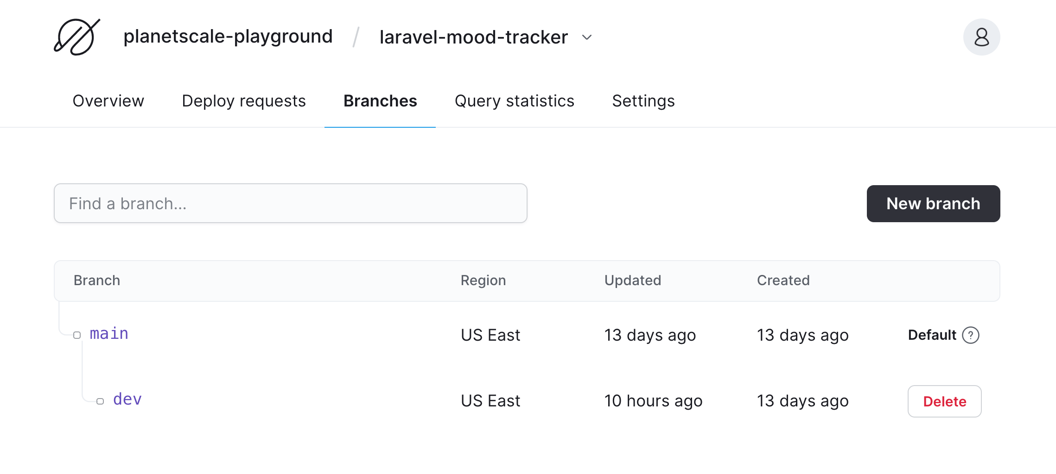
Task: Click the branch node icon beside main
Action: tap(76, 335)
